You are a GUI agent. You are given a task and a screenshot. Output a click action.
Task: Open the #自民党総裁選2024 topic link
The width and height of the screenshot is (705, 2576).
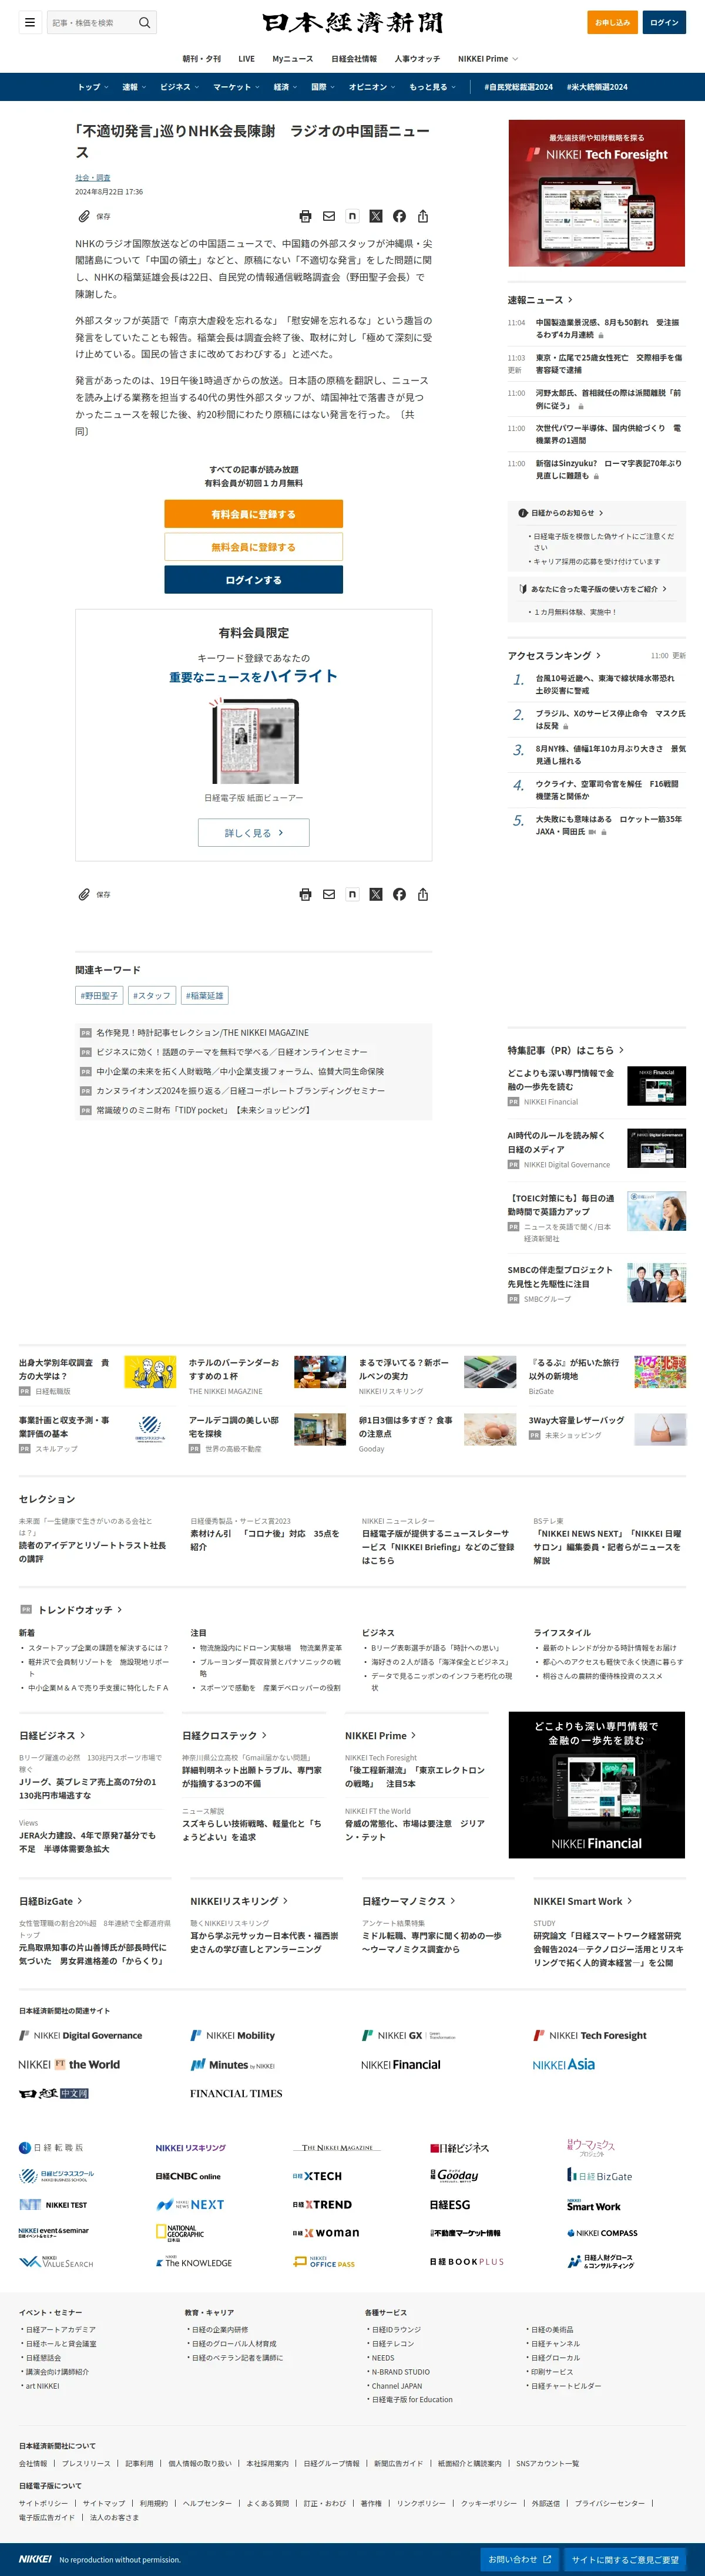coord(518,87)
